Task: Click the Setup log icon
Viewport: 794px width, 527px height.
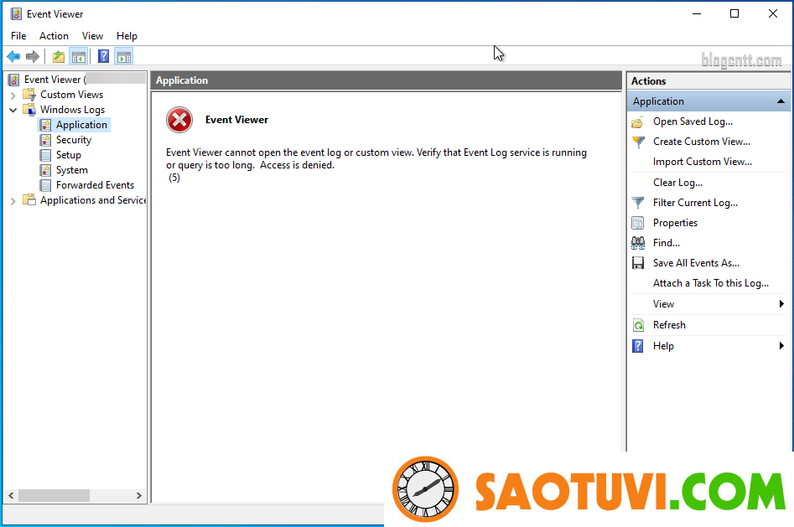Action: pos(45,155)
